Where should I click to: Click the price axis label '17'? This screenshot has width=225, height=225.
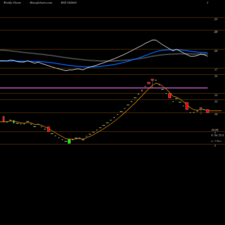[216, 70]
